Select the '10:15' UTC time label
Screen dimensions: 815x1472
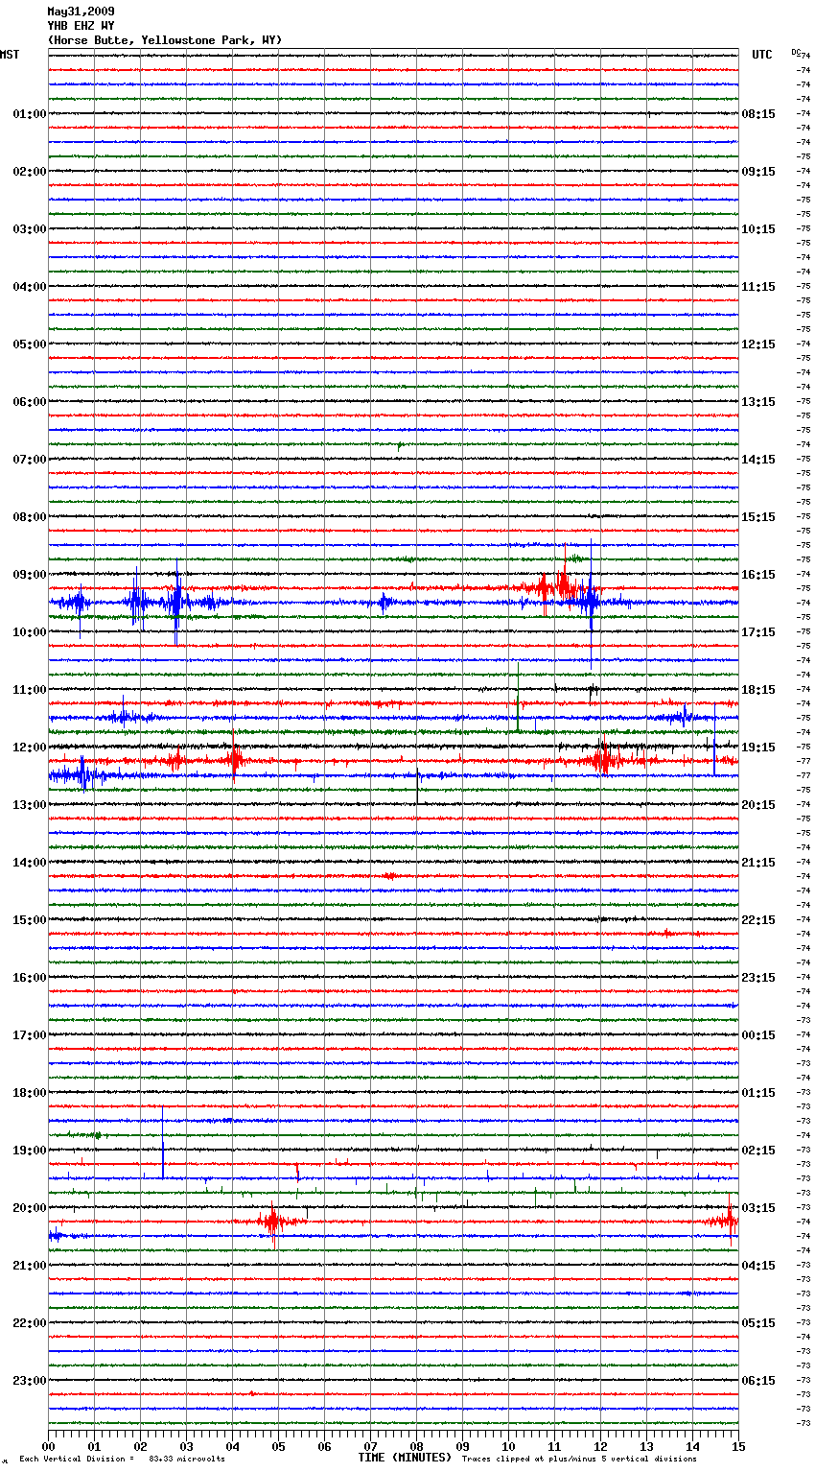758,229
